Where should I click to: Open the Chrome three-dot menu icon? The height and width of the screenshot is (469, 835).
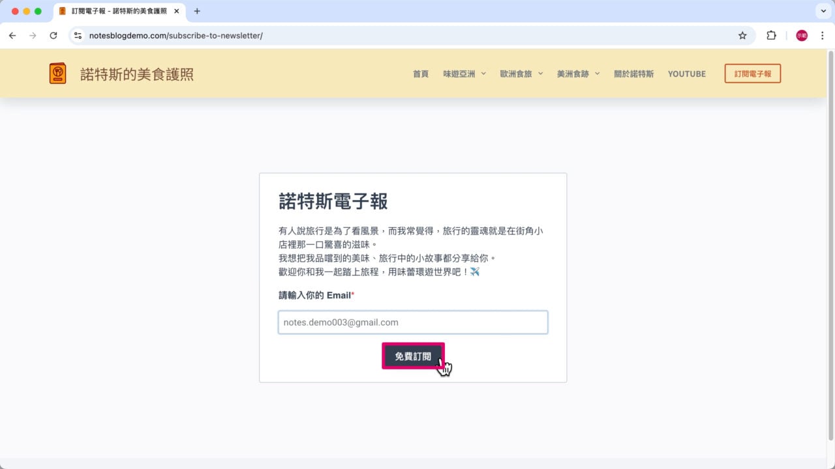click(x=822, y=35)
